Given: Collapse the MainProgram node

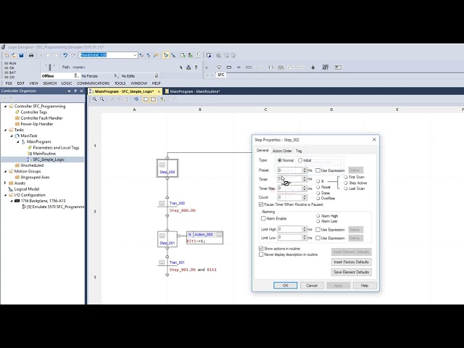Looking at the screenshot, I should pos(17,142).
